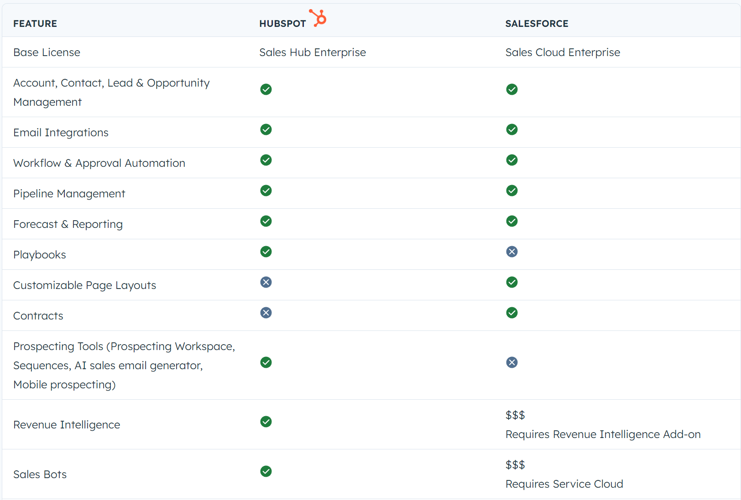This screenshot has height=500, width=741.
Task: Click the 'Requires Service Cloud' text
Action: pyautogui.click(x=564, y=484)
